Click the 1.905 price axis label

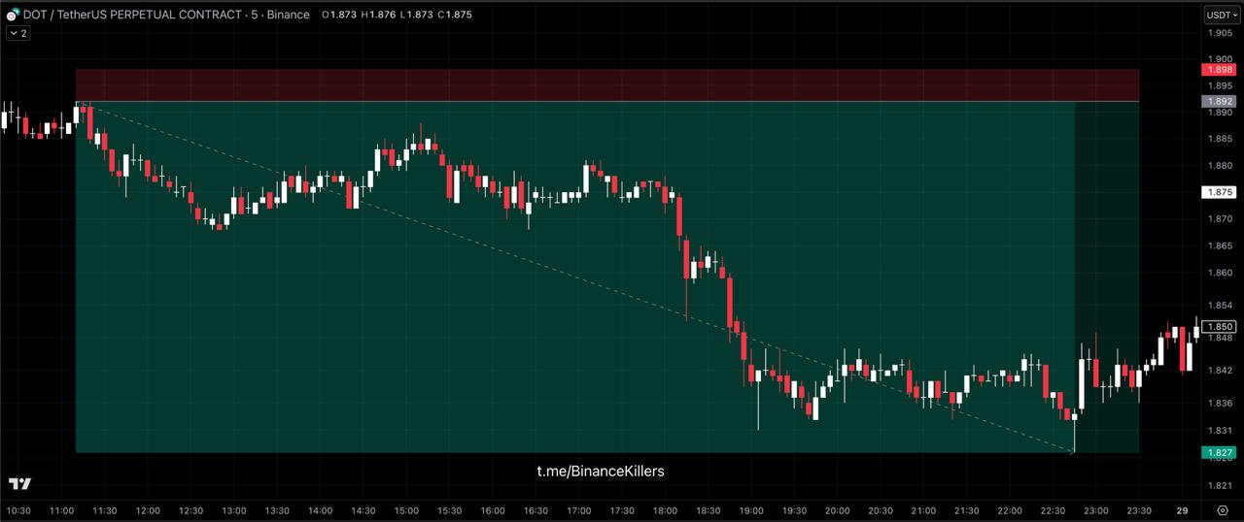(1219, 33)
